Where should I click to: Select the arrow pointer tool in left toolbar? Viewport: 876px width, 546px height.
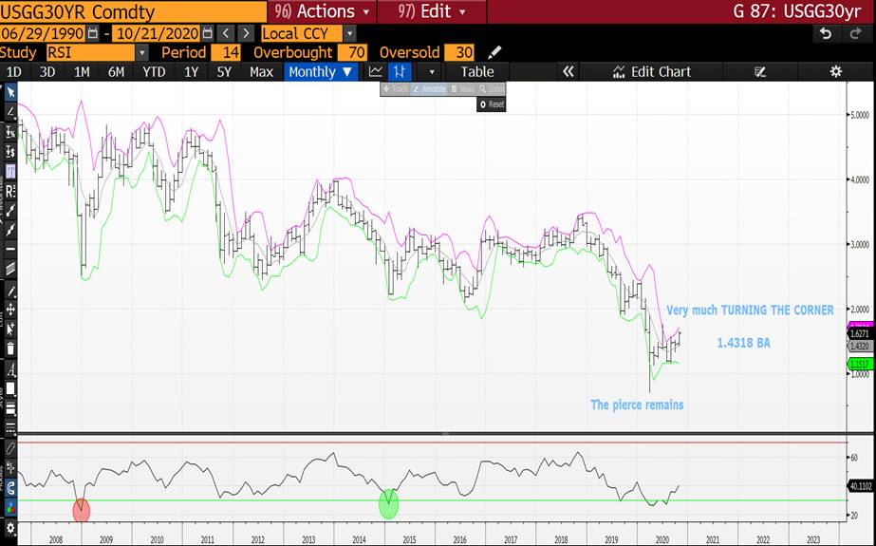[x=10, y=93]
